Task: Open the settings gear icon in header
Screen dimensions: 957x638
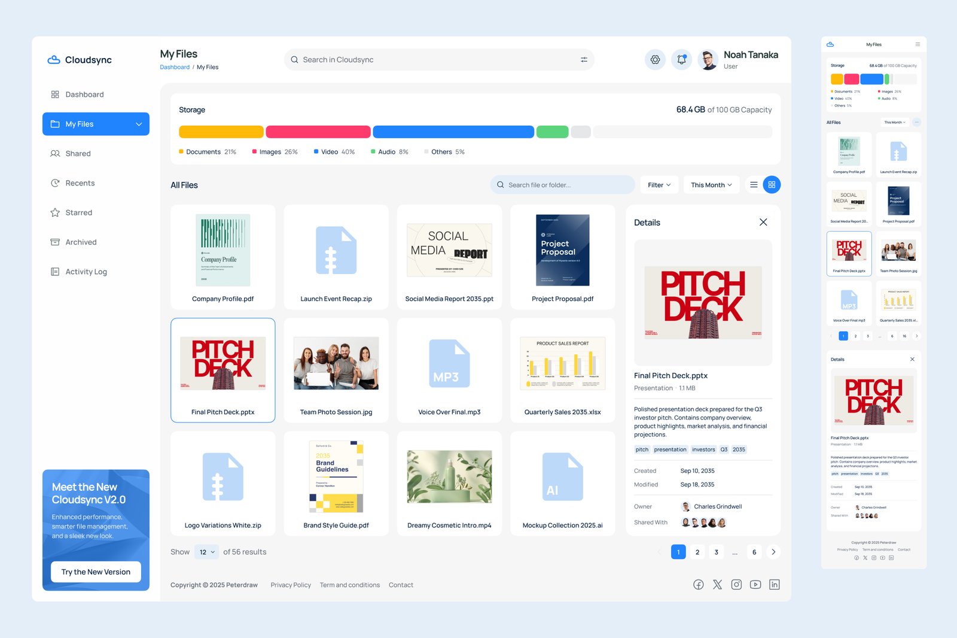Action: [655, 60]
